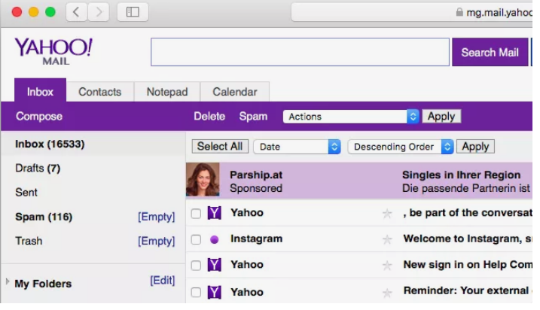Star the Reminder external email

(387, 293)
